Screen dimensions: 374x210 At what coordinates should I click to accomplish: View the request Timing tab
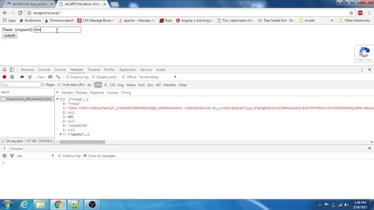(x=126, y=92)
